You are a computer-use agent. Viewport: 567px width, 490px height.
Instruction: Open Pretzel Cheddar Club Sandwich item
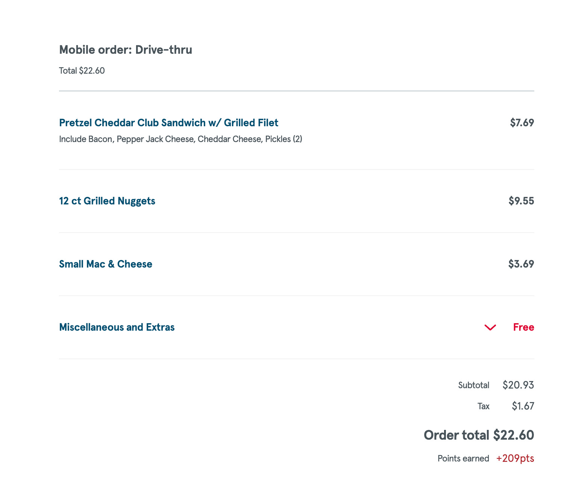[x=168, y=123]
